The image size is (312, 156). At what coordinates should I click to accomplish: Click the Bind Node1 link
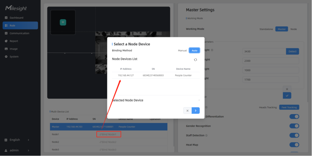[108, 134]
